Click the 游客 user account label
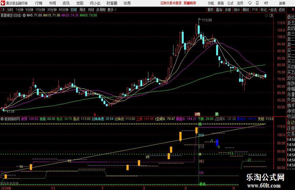 pyautogui.click(x=282, y=3)
